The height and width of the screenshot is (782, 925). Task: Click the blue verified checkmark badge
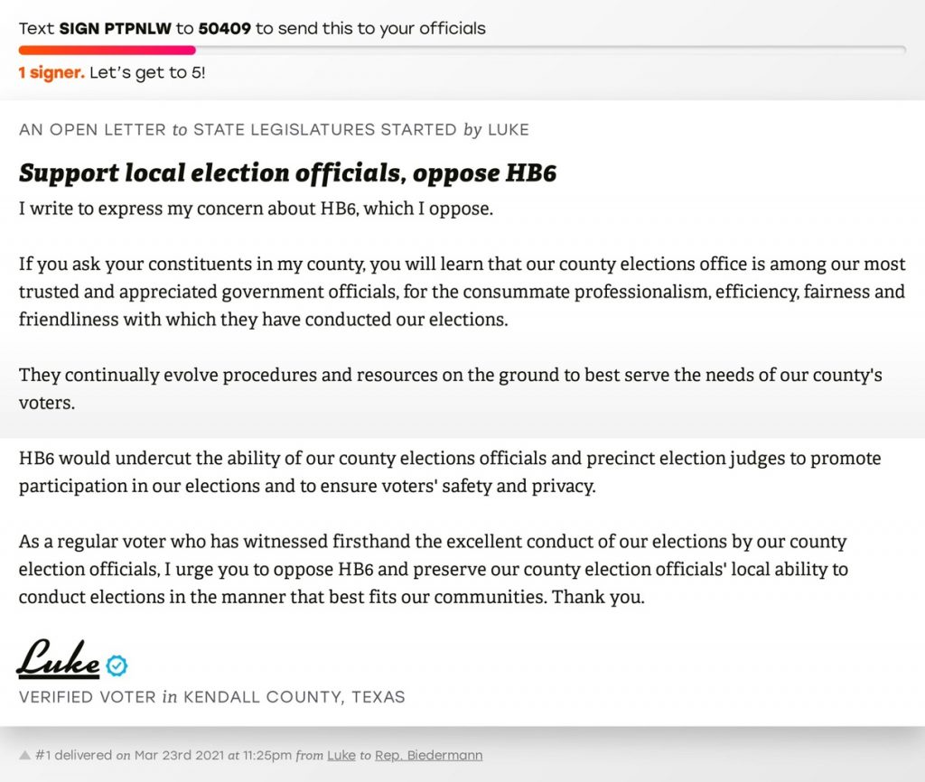(117, 666)
